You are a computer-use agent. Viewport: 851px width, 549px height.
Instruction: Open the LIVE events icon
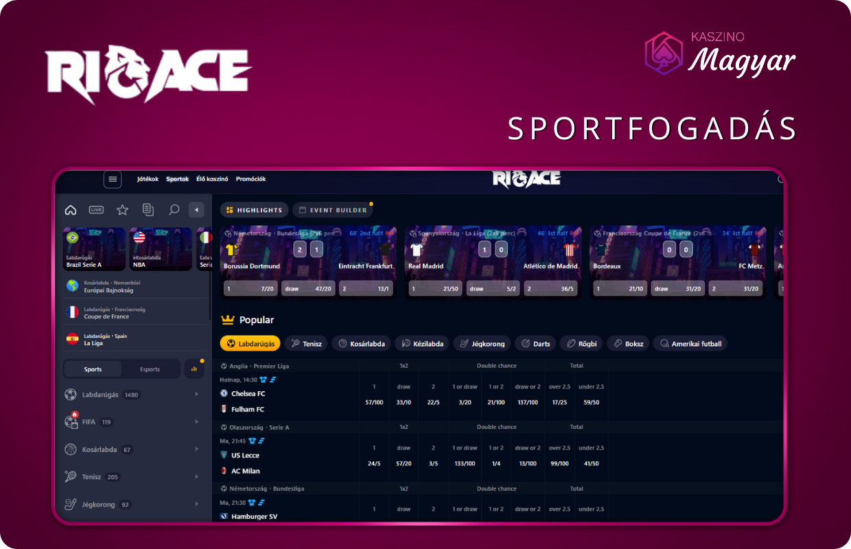click(x=96, y=210)
